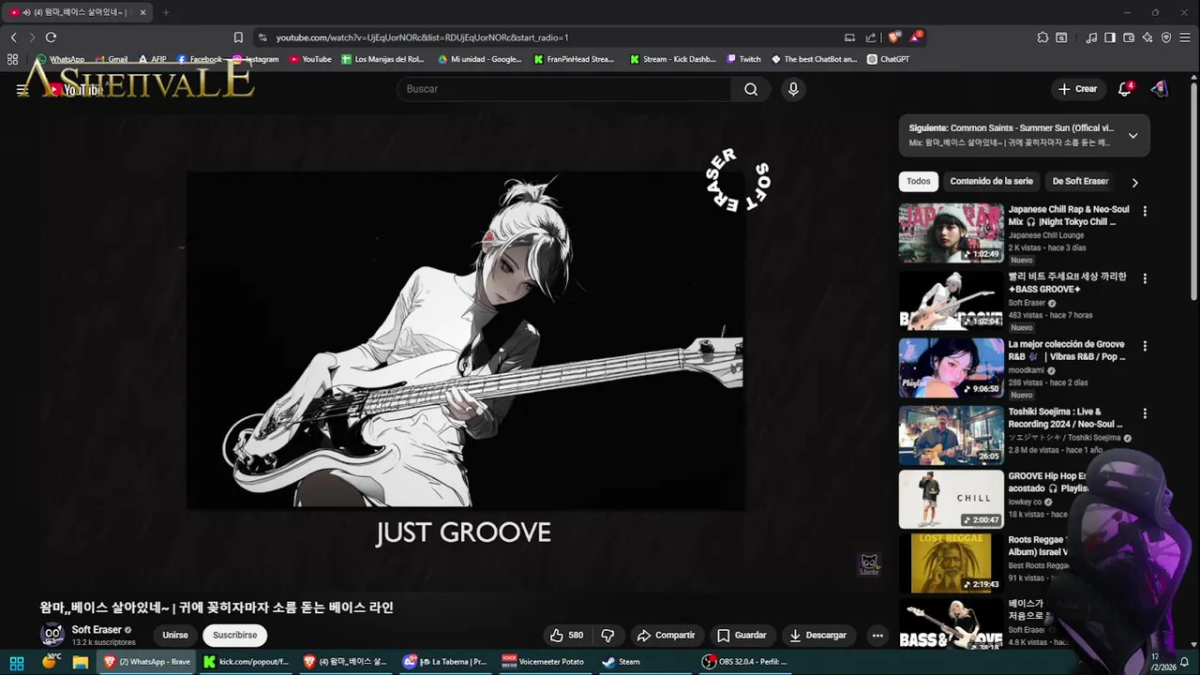Open options for Toshiki Soejima video
The height and width of the screenshot is (675, 1200).
(1145, 413)
